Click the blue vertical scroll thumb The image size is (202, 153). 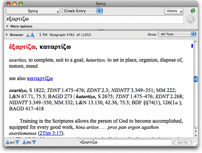[196, 79]
